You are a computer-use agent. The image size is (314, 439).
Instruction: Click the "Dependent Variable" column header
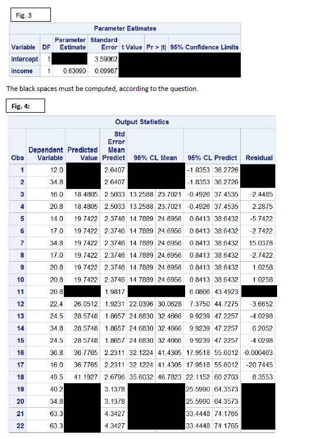[x=46, y=154]
